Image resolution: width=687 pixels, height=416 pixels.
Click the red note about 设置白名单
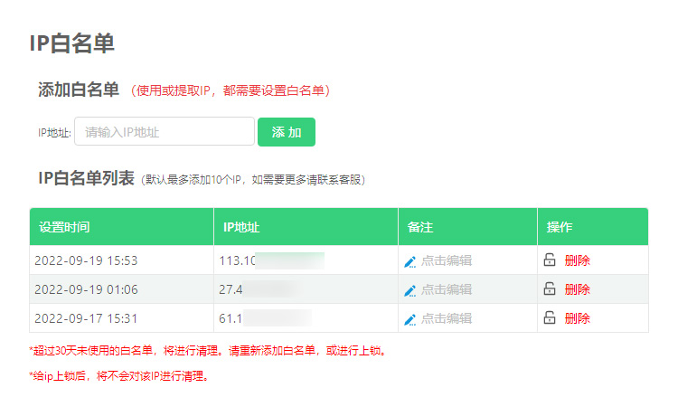pos(230,90)
